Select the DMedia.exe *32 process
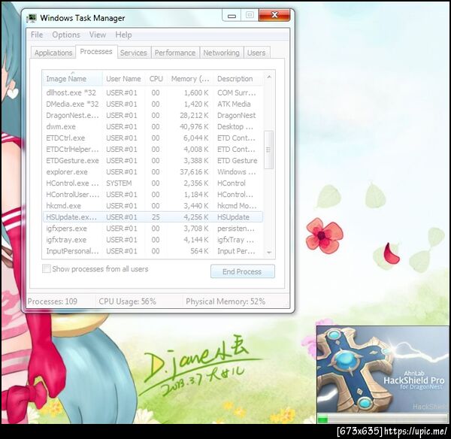The height and width of the screenshot is (439, 451). tap(153, 104)
